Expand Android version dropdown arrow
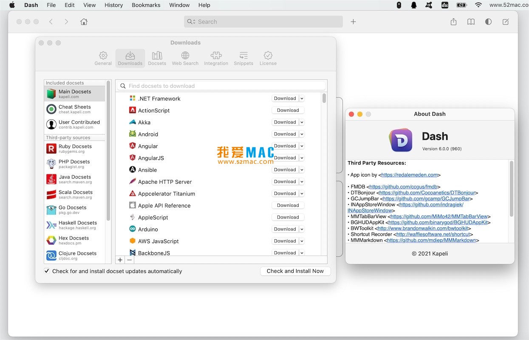 [302, 134]
